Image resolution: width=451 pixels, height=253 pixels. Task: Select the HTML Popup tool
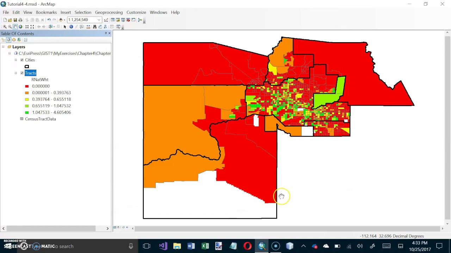tap(81, 27)
